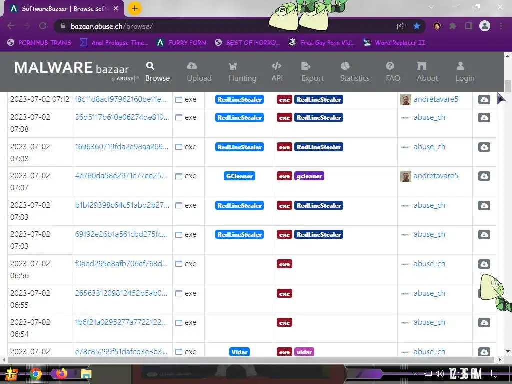Click the 12:36 AM clock
The height and width of the screenshot is (384, 512).
[465, 374]
